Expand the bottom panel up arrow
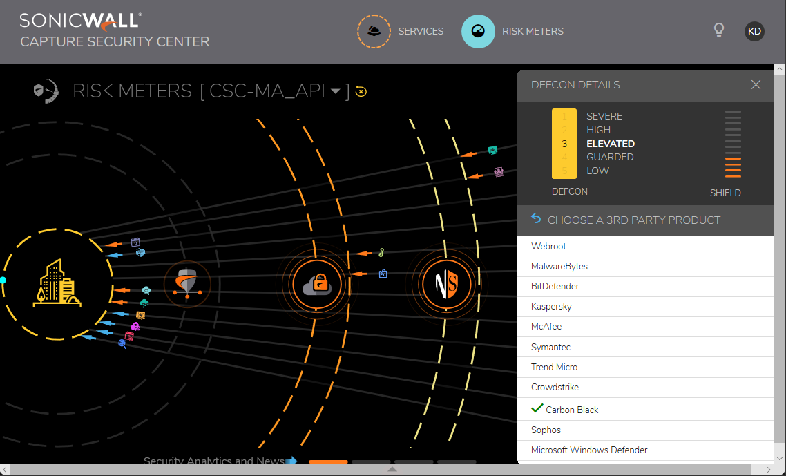 click(392, 470)
